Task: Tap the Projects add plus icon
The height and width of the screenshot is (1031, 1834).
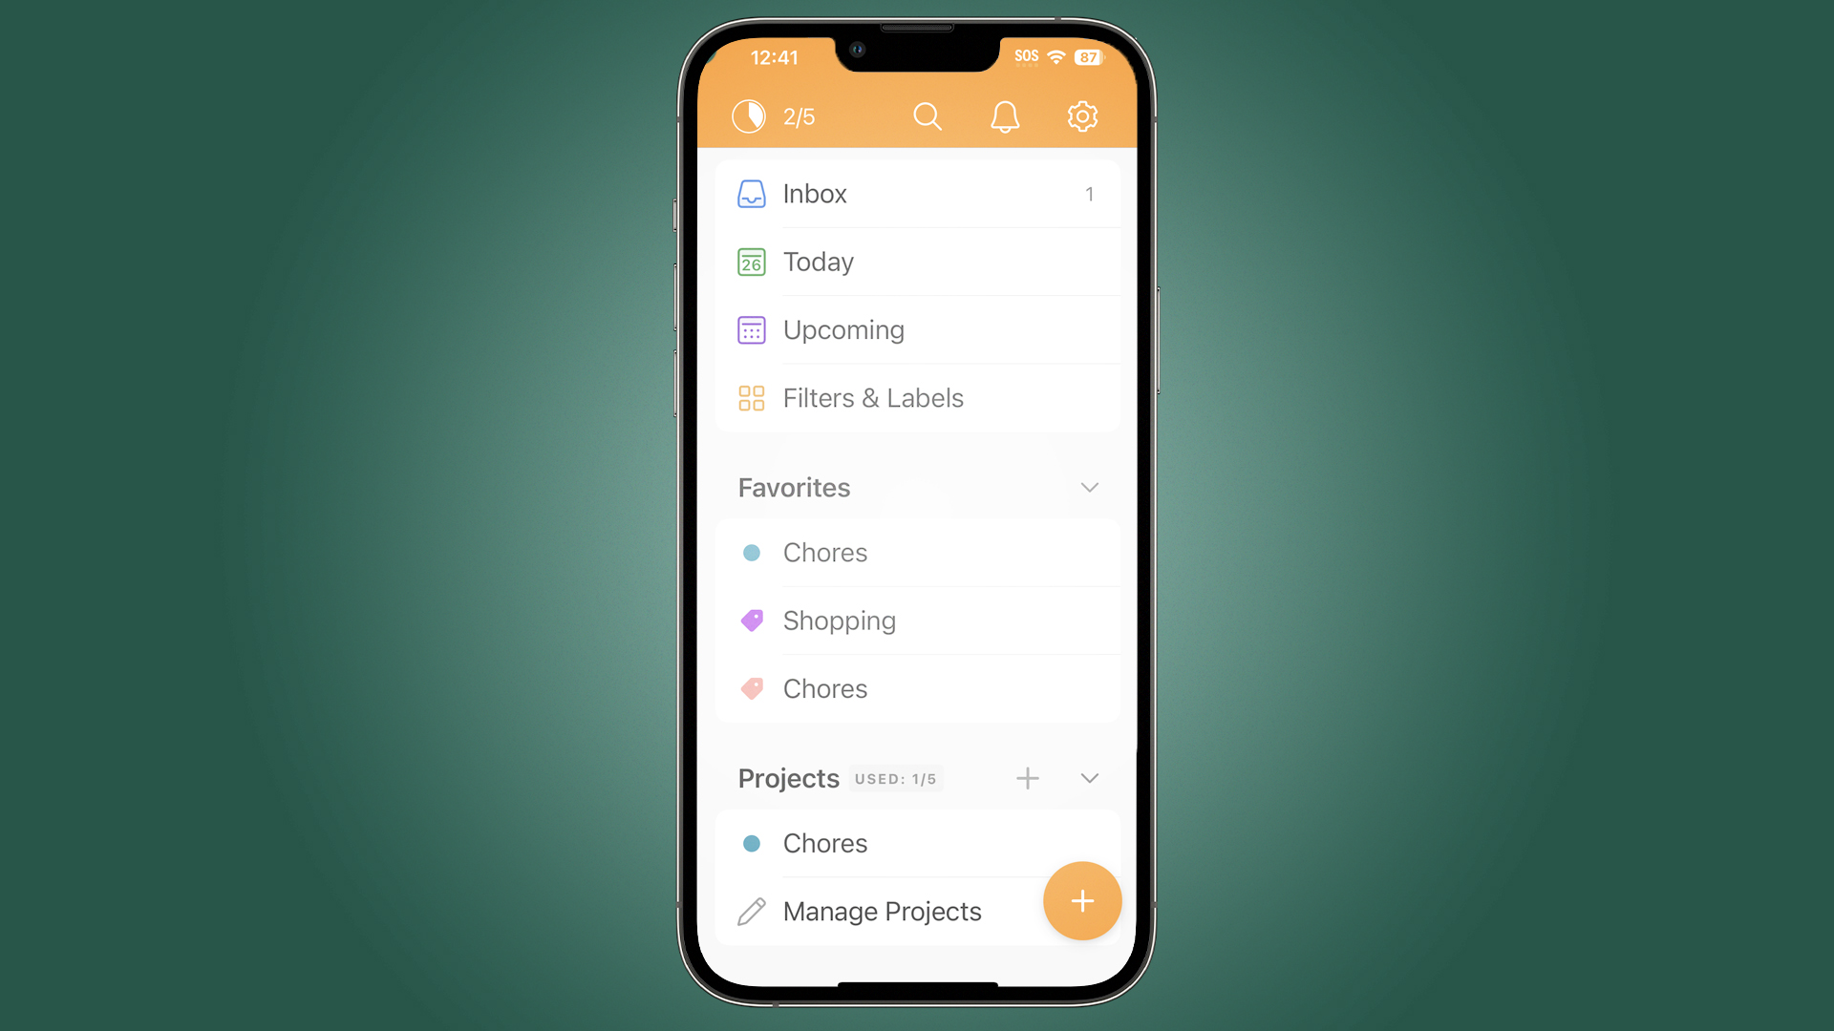Action: pyautogui.click(x=1028, y=777)
